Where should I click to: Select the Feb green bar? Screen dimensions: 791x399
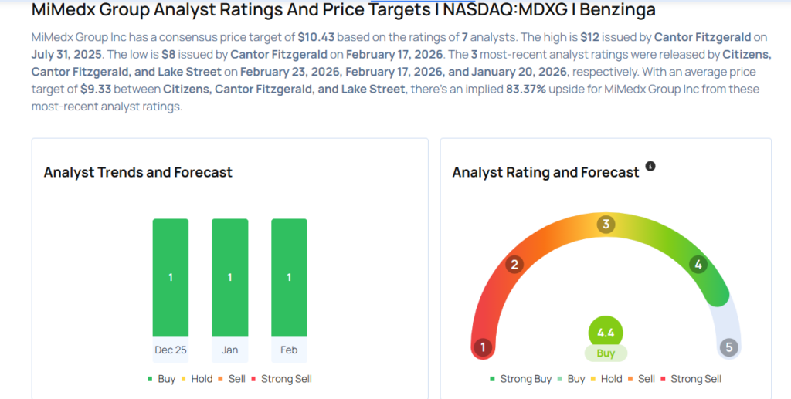(289, 278)
